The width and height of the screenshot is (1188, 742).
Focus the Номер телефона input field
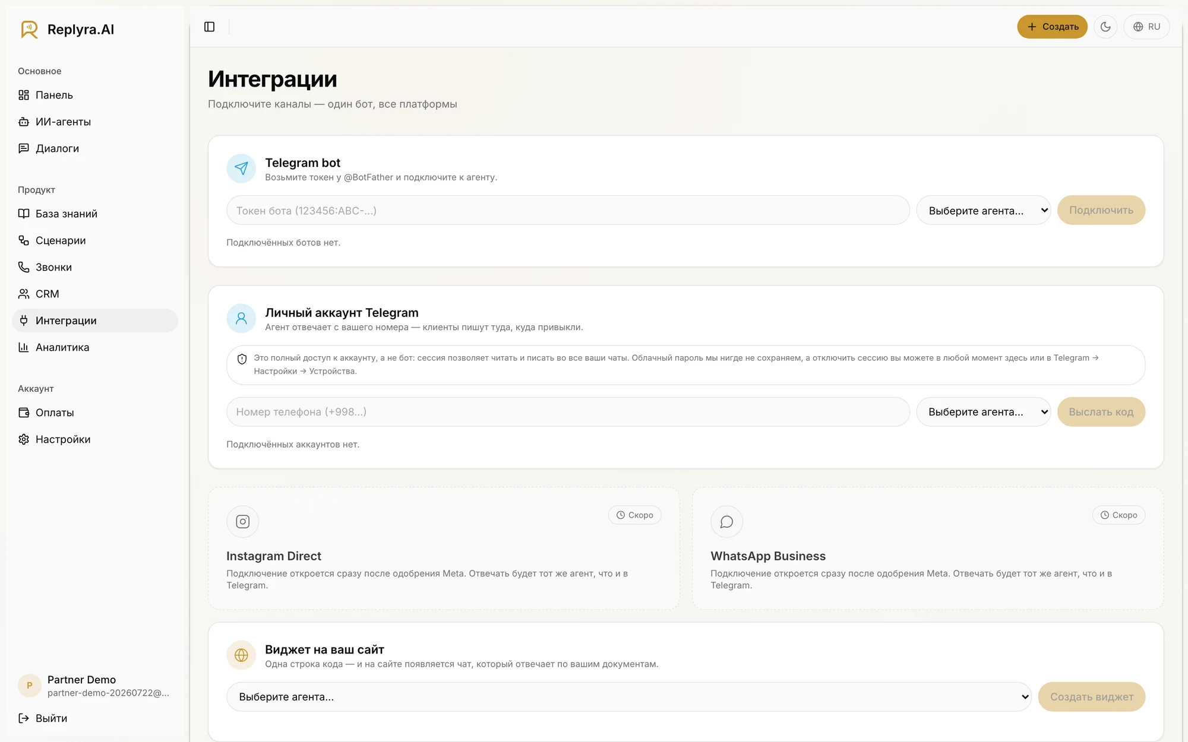[x=568, y=412]
